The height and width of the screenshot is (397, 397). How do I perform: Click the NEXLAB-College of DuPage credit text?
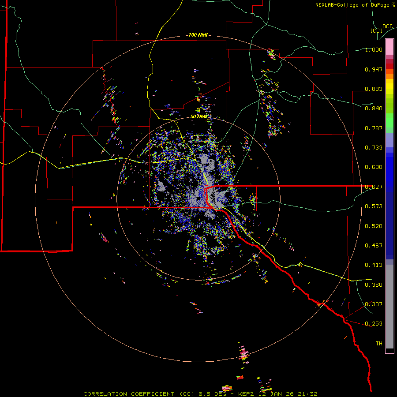click(355, 5)
